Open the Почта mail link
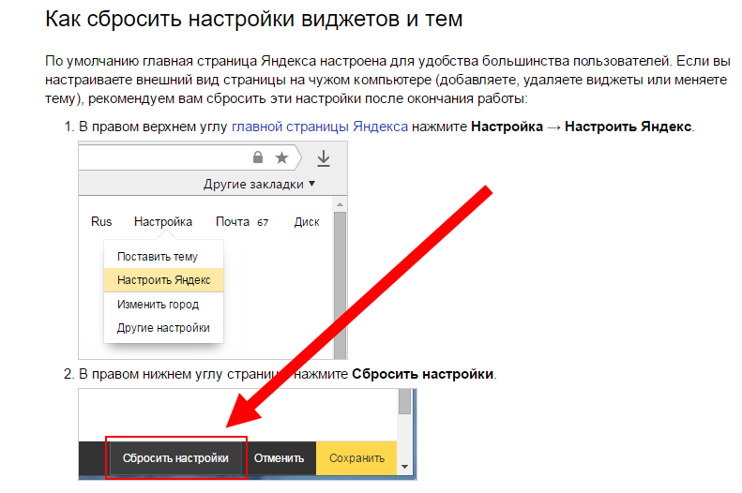742x493 pixels. coord(233,222)
